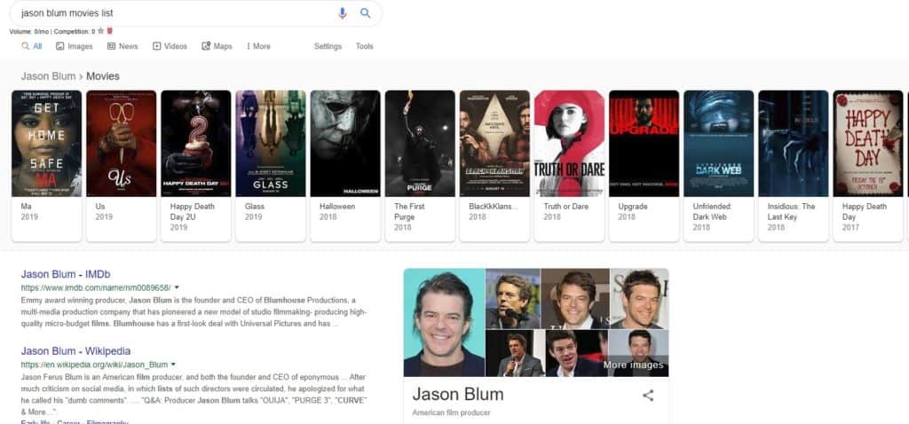Click More images in the photo panel

coord(633,365)
